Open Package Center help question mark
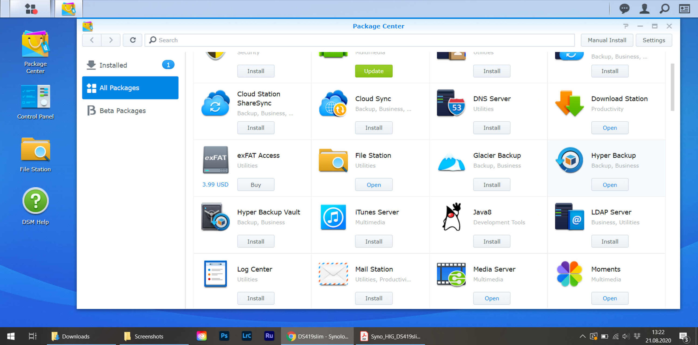Viewport: 698px width, 345px height. [626, 26]
